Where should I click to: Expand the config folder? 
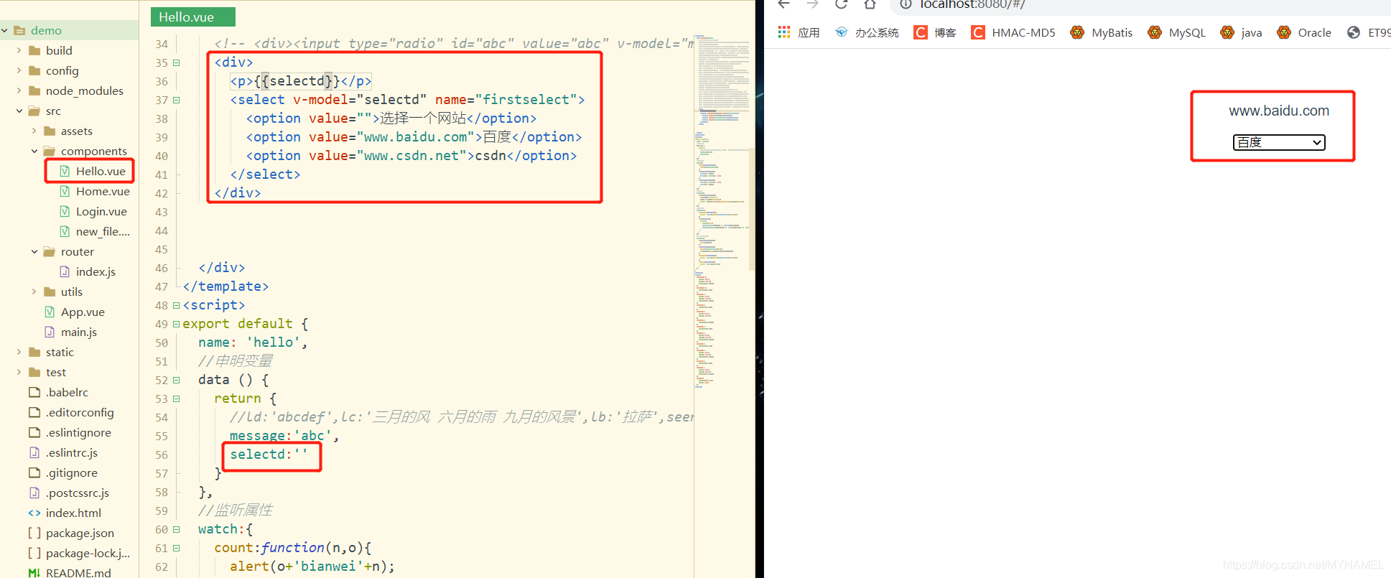pos(19,70)
